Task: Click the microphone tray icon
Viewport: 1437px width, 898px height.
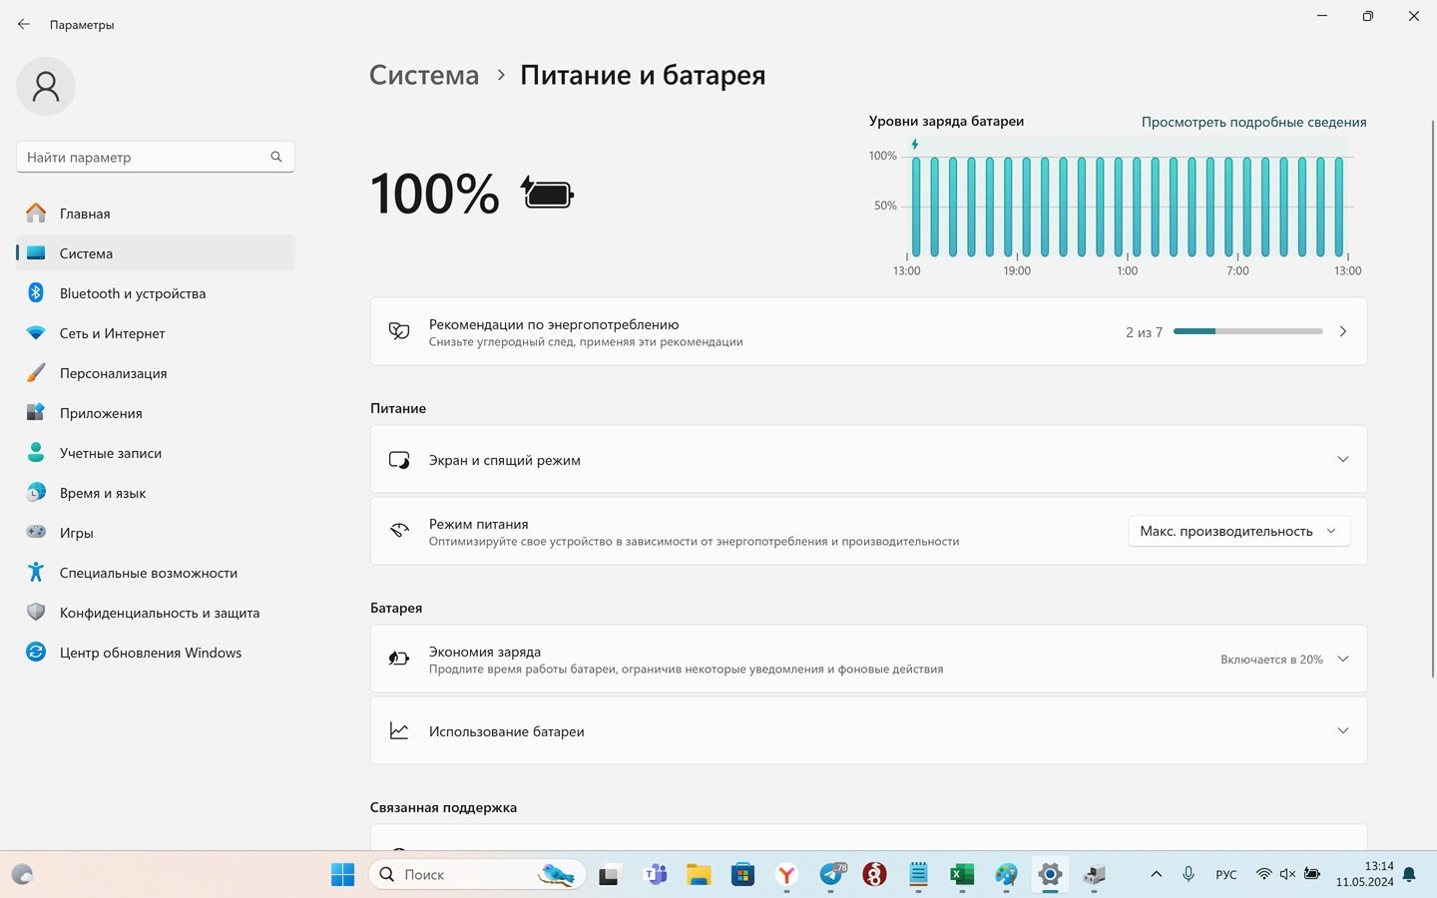Action: [1189, 874]
